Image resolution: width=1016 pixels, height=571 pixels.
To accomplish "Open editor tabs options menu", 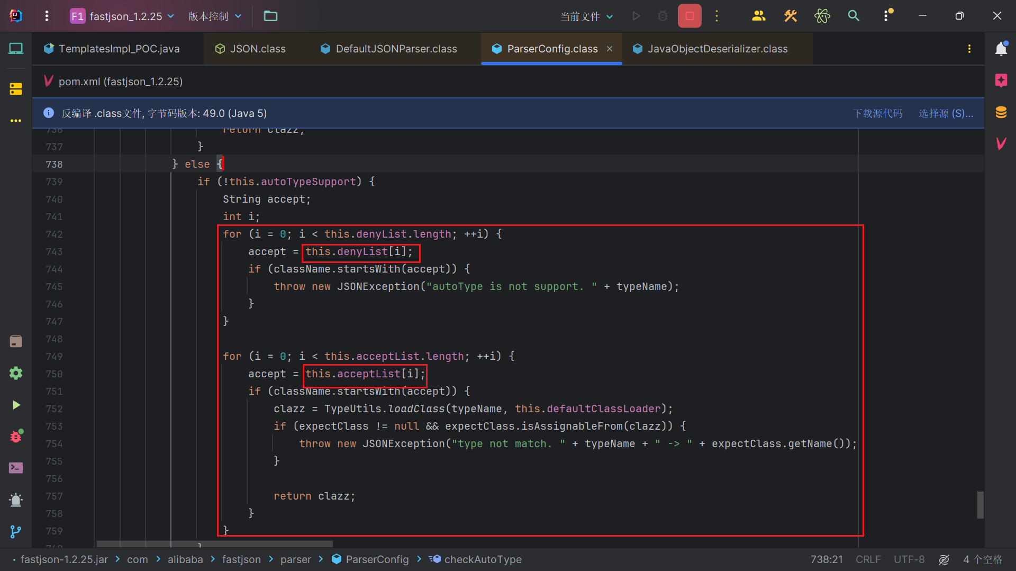I will 969,49.
